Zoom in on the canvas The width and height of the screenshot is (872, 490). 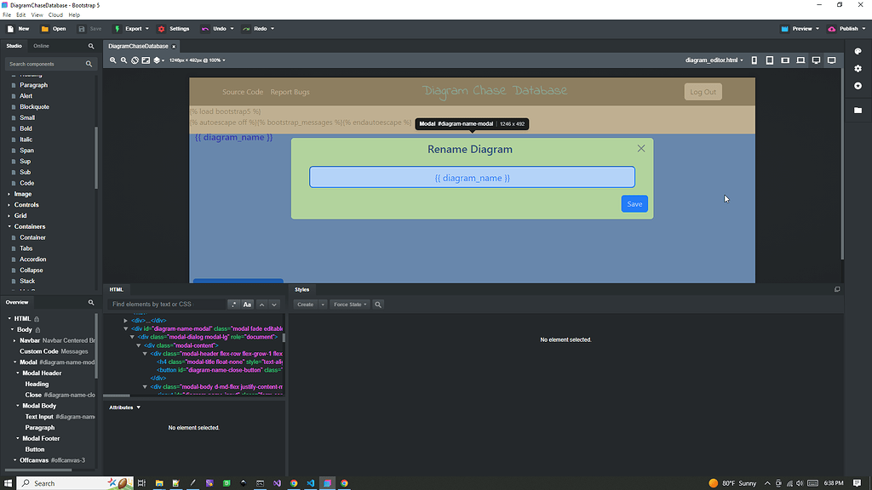click(x=113, y=60)
